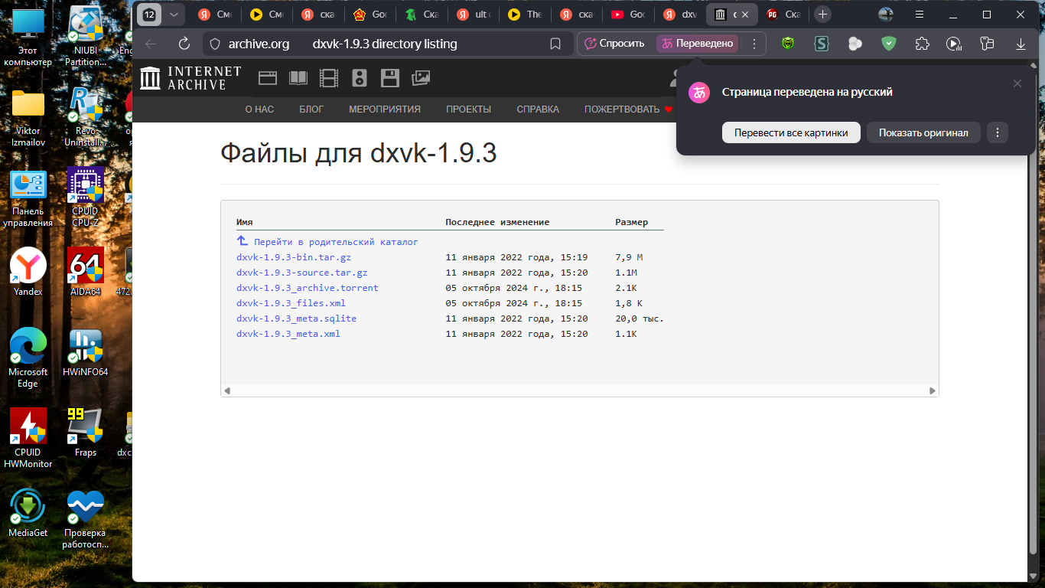This screenshot has width=1045, height=588.
Task: Open the СПРАВКА menu item
Action: (x=538, y=109)
